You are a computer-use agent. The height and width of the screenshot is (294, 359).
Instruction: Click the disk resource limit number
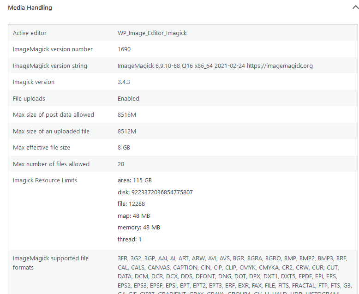click(162, 192)
